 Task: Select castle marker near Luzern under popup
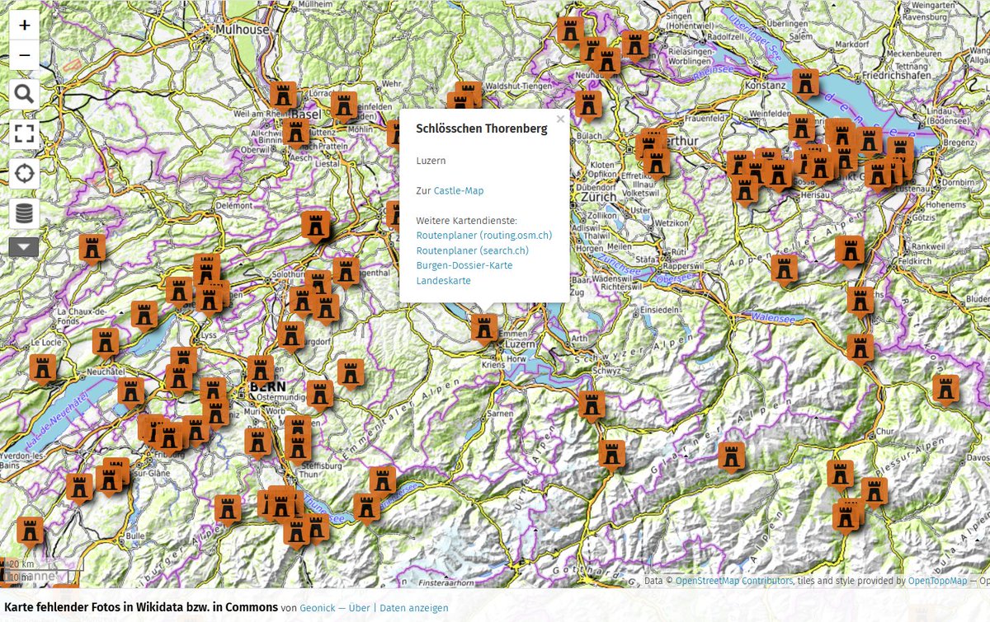484,328
